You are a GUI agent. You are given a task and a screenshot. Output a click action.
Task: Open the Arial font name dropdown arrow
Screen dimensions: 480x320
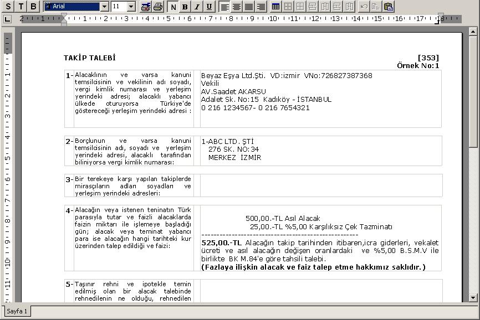click(104, 7)
